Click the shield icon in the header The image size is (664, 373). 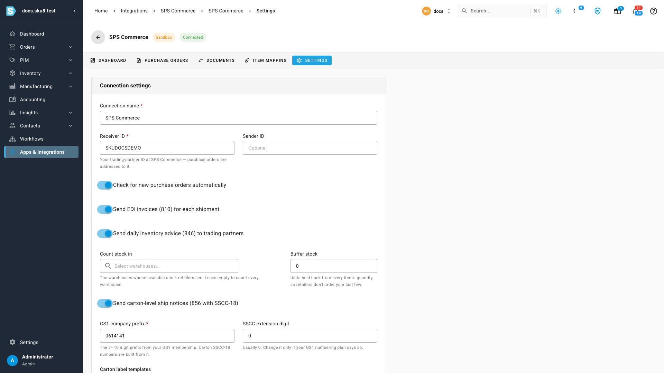point(597,11)
